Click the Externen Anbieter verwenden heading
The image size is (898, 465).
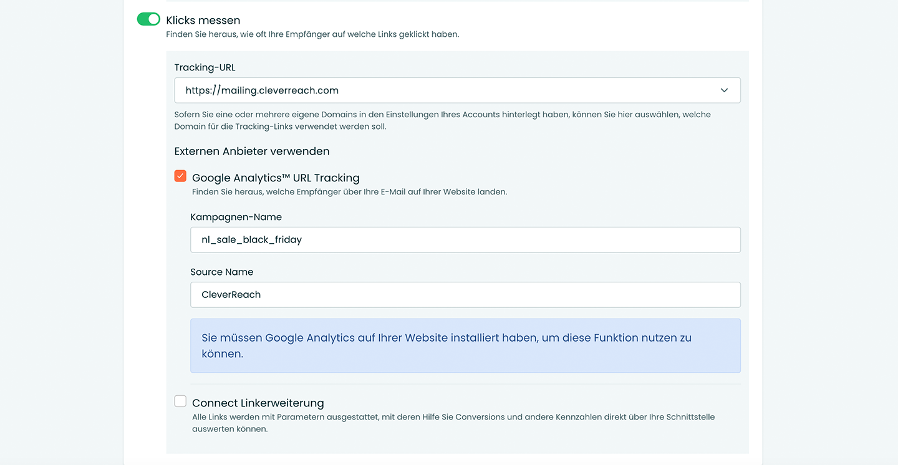251,151
